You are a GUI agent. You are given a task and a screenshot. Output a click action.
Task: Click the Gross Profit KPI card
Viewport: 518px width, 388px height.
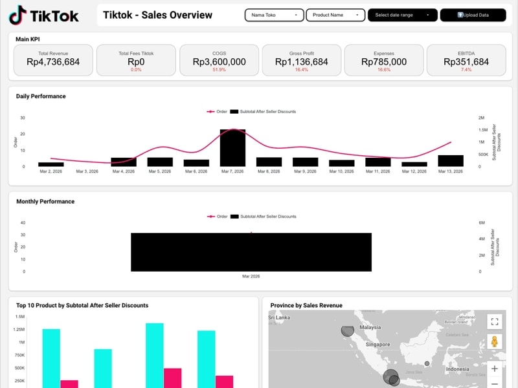click(301, 60)
